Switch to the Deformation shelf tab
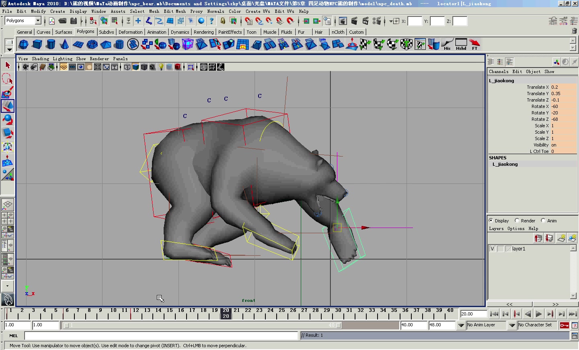The width and height of the screenshot is (579, 350). coord(130,32)
